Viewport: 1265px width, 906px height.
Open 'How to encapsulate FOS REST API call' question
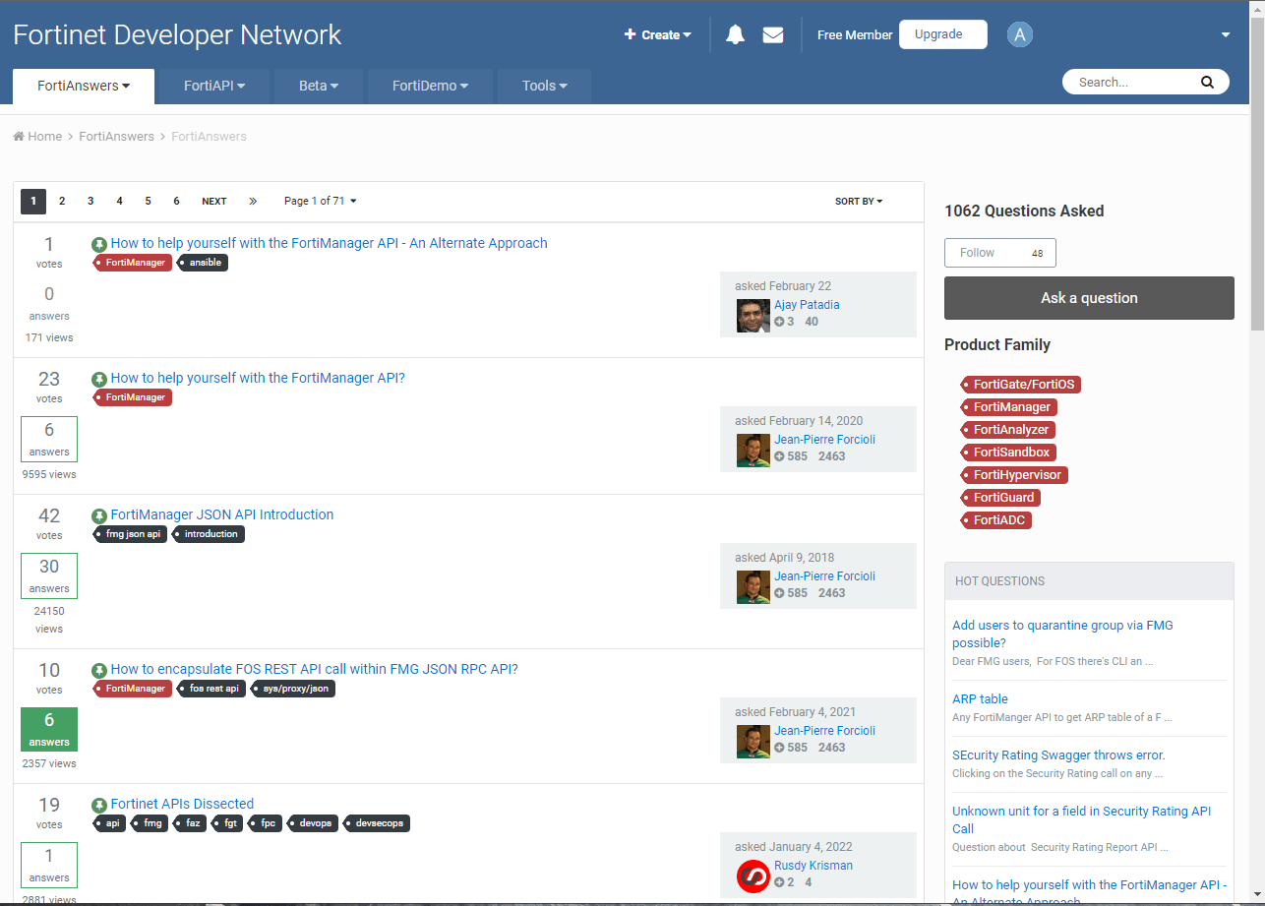(x=314, y=669)
